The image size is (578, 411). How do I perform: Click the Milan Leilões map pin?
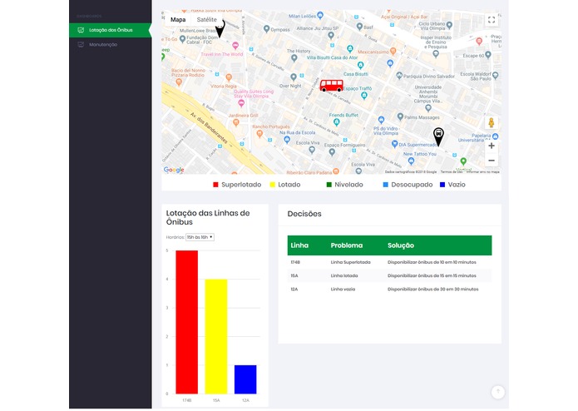pyautogui.click(x=320, y=15)
